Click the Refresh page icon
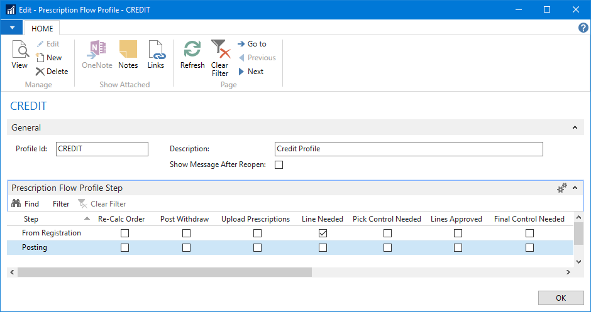This screenshot has width=591, height=312. coord(192,55)
